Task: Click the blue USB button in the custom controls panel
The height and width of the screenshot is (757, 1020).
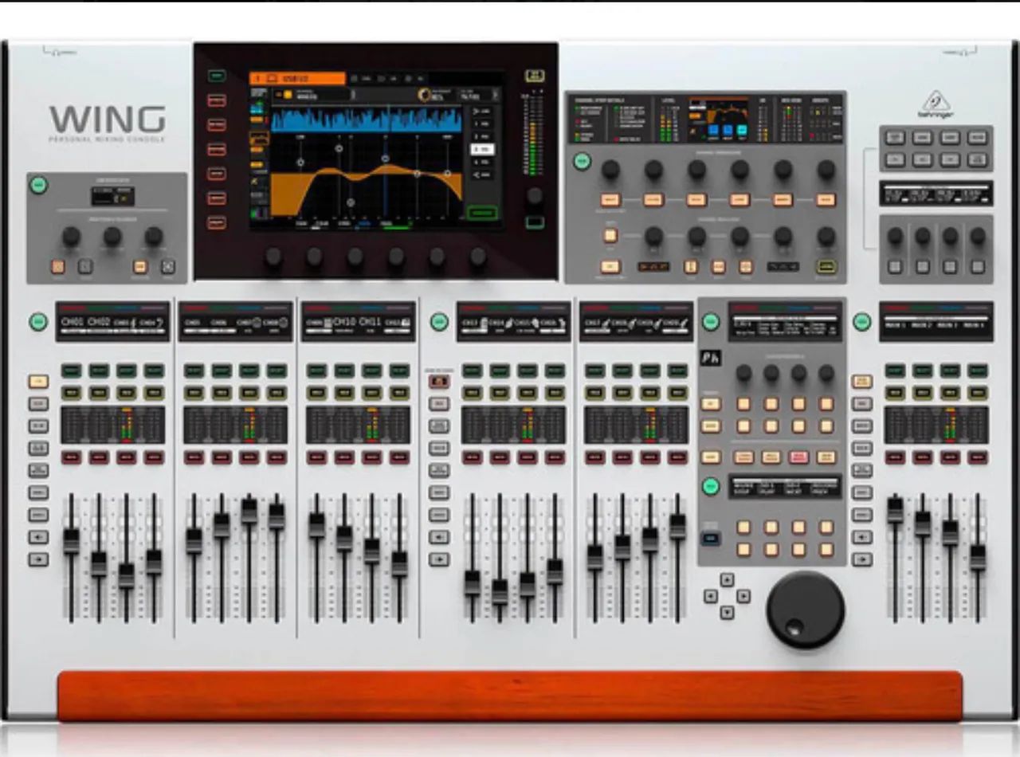Action: (712, 539)
